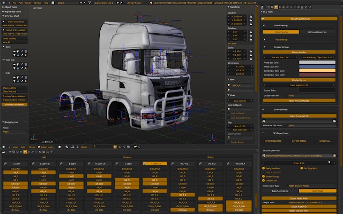This screenshot has width=343, height=214.
Task: Open the Add menu in top bar
Action: [x=20, y=3]
